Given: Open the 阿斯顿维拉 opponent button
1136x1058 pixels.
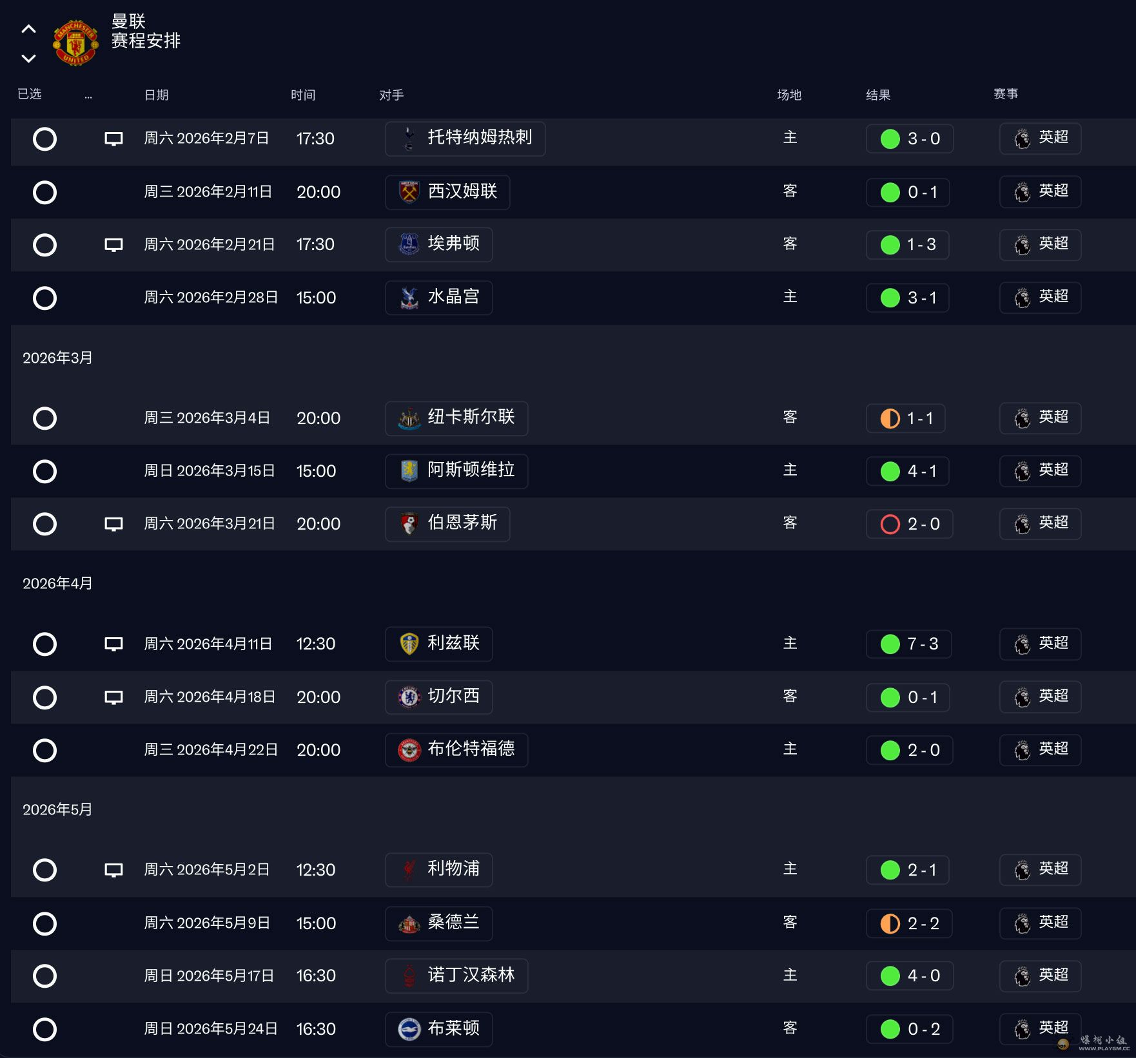Looking at the screenshot, I should click(x=456, y=471).
